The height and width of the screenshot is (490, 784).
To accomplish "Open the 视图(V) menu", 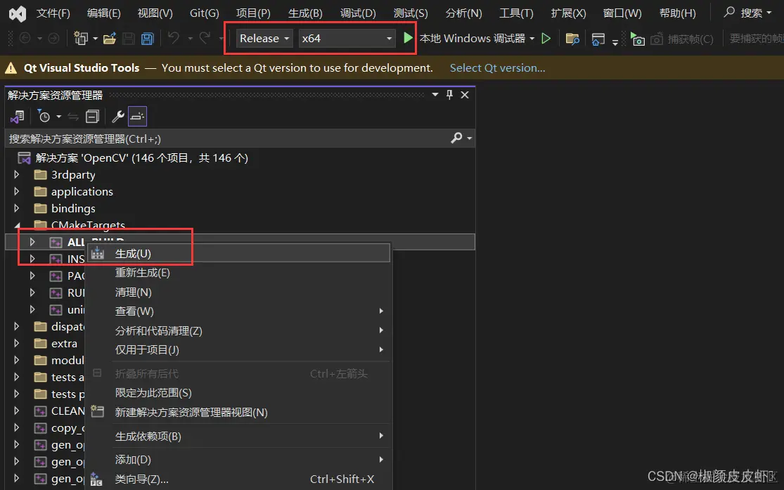I will click(155, 13).
